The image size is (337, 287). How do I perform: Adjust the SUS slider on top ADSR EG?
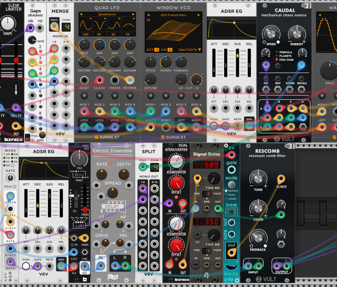(x=237, y=63)
